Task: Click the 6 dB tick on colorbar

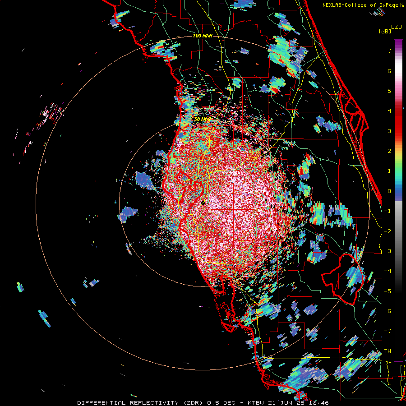Action: pyautogui.click(x=389, y=71)
